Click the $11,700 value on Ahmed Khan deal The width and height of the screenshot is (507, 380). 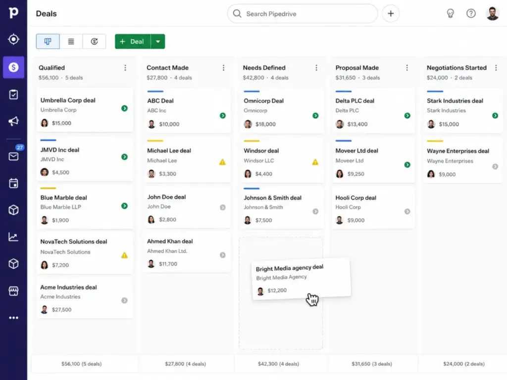168,264
